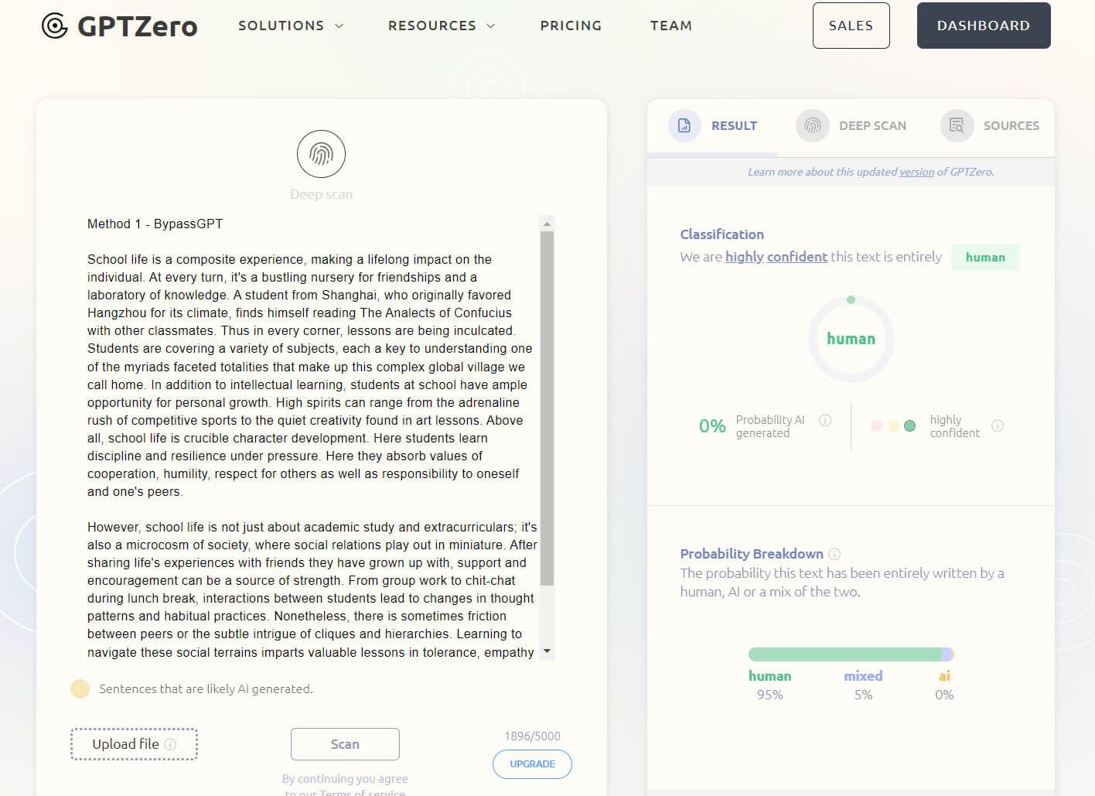This screenshot has width=1095, height=796.
Task: Open the Pricing page
Action: point(571,26)
